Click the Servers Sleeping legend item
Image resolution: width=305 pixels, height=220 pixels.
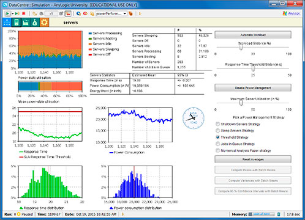[104, 49]
